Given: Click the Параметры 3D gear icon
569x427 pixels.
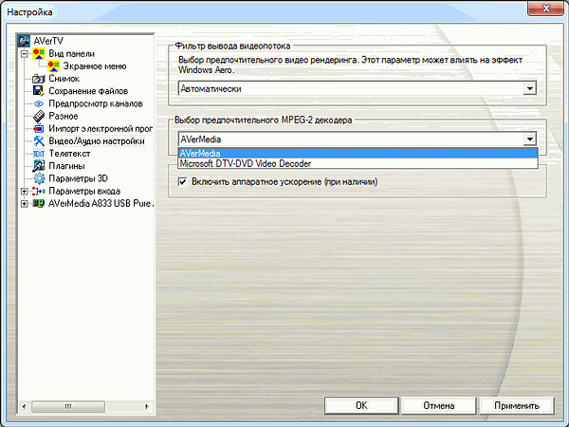Looking at the screenshot, I should tap(39, 178).
